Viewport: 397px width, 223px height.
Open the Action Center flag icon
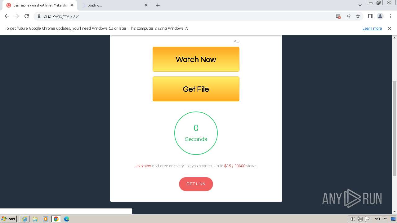click(368, 219)
